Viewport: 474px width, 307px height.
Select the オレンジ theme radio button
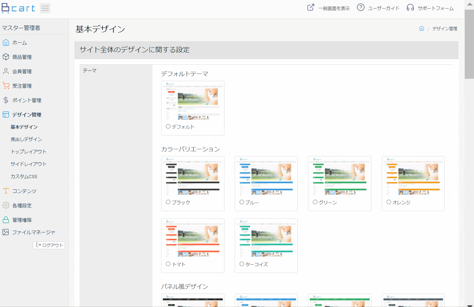[x=389, y=202]
